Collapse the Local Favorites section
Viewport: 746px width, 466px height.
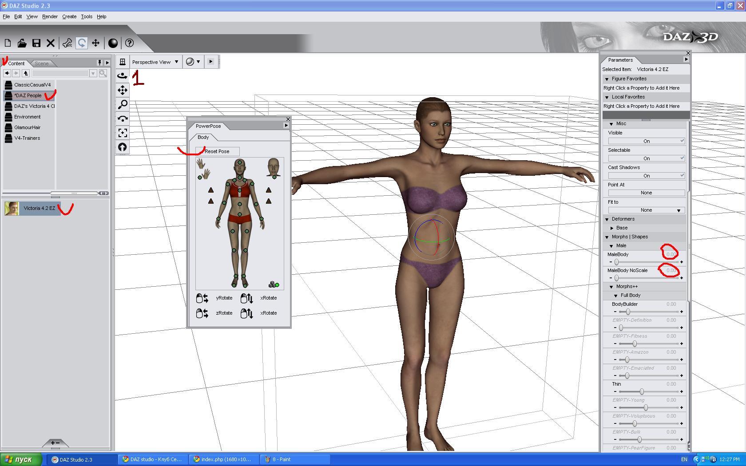[607, 97]
